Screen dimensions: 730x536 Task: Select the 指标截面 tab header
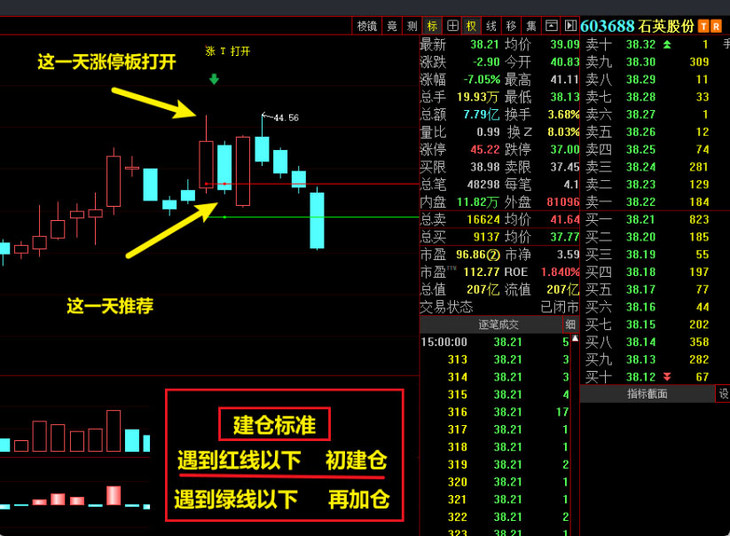point(647,394)
